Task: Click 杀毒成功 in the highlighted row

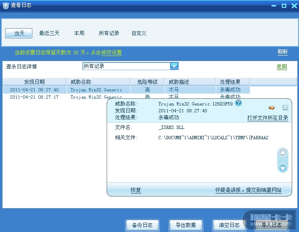Action: pyautogui.click(x=230, y=90)
